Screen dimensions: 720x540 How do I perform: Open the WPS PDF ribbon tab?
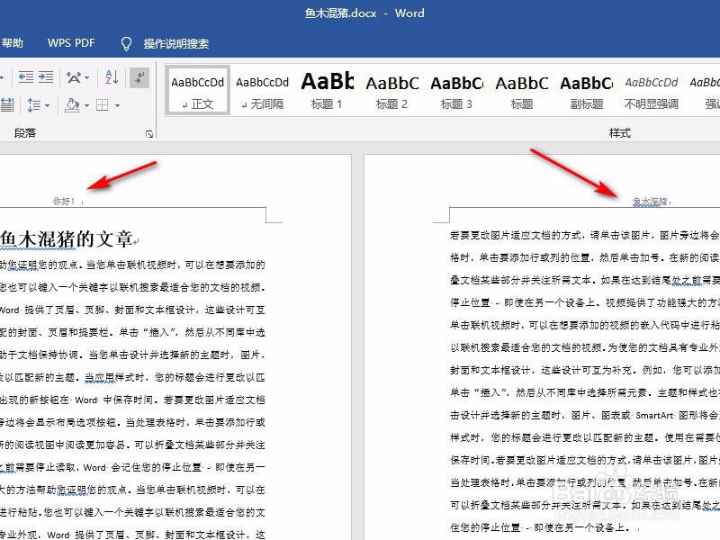coord(70,42)
